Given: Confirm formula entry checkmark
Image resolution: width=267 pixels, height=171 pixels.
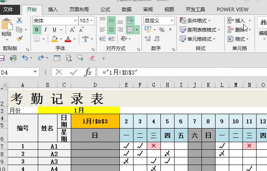Looking at the screenshot, I should (74, 72).
